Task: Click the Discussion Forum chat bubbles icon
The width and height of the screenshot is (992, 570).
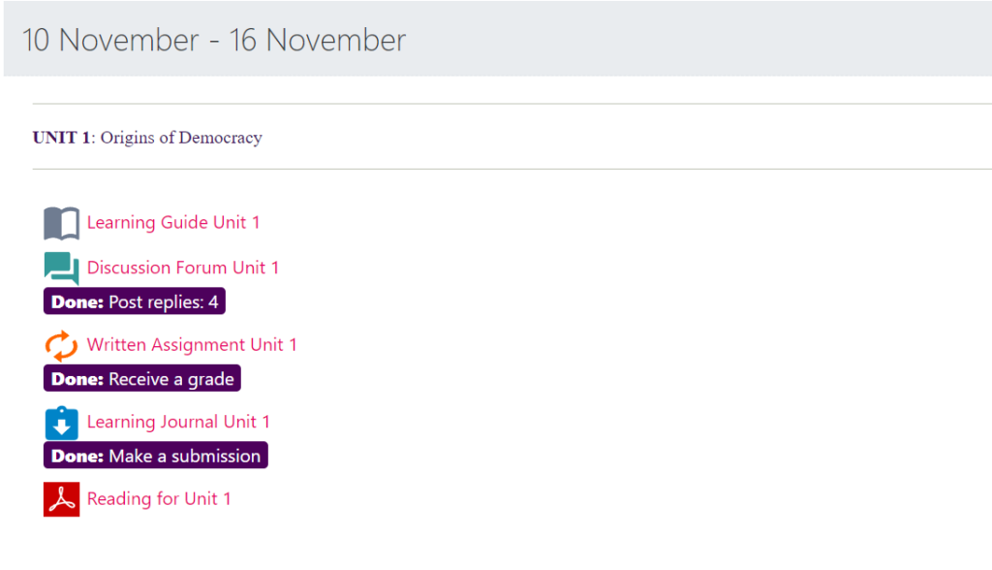Action: tap(61, 269)
